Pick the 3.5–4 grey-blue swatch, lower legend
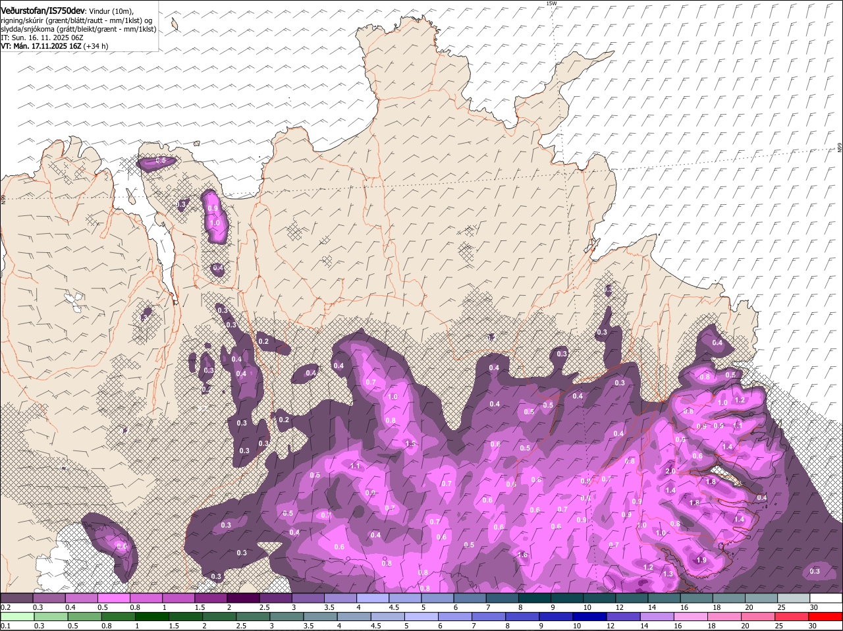Image resolution: width=843 pixels, height=631 pixels. (320, 617)
